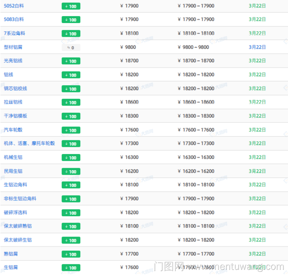
Task: Click the green badge in the 机械生铝 row
Action: tap(71, 158)
